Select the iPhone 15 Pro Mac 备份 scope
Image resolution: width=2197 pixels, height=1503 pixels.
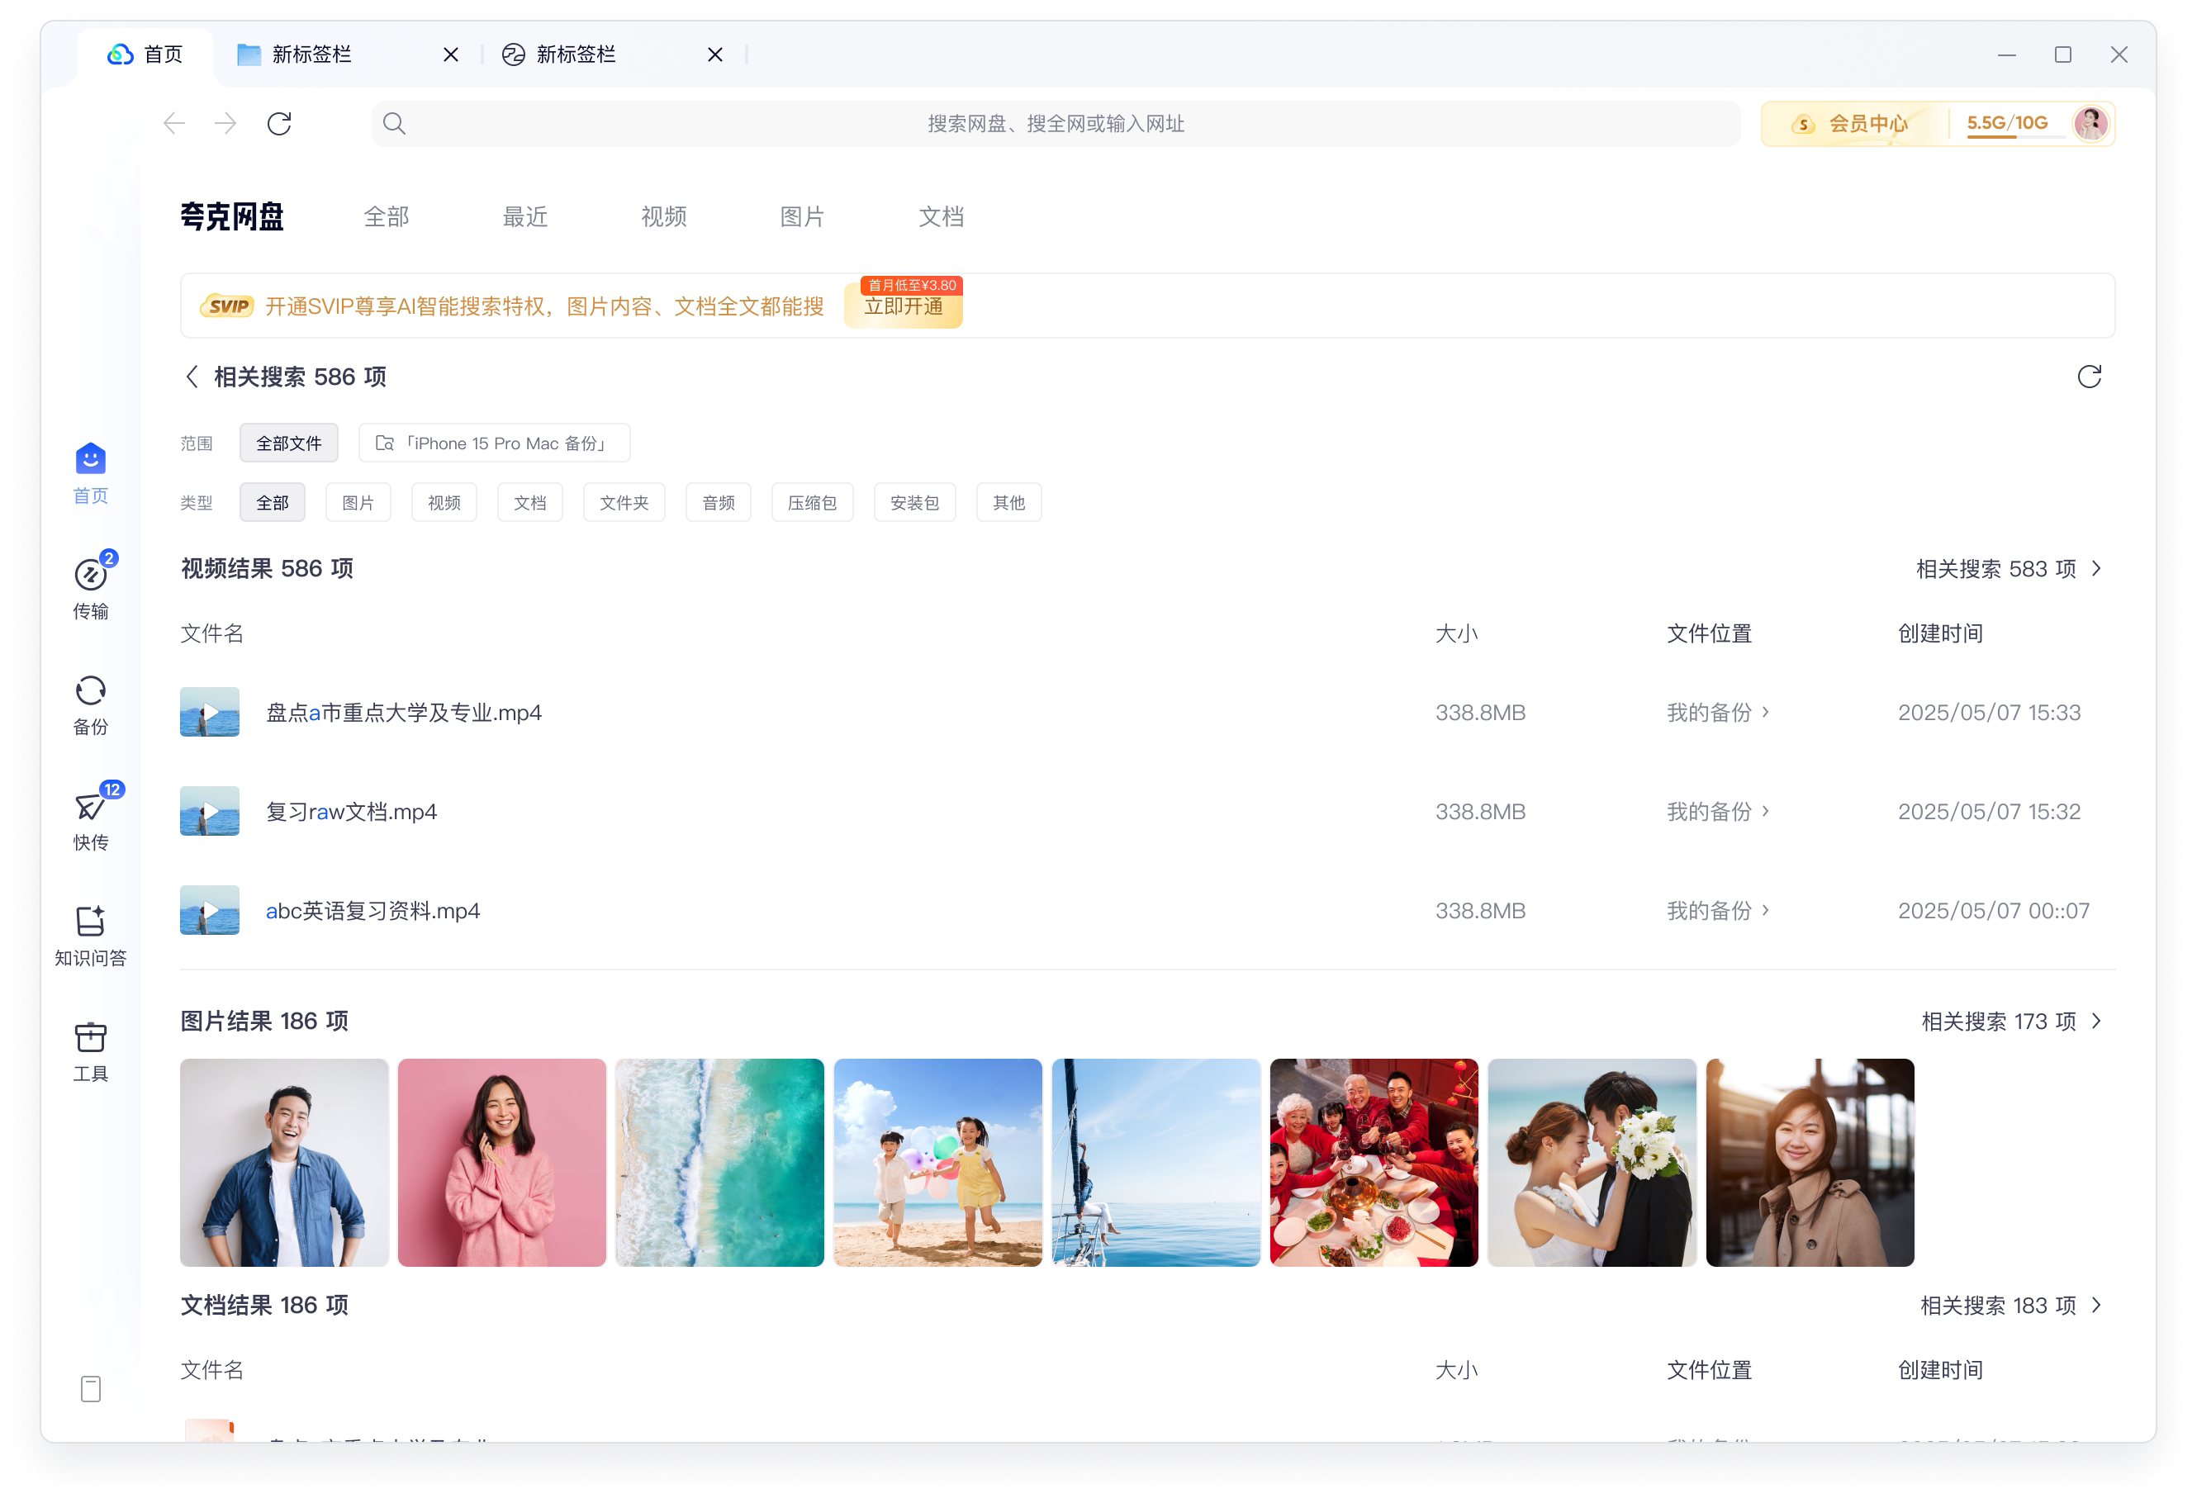[495, 443]
